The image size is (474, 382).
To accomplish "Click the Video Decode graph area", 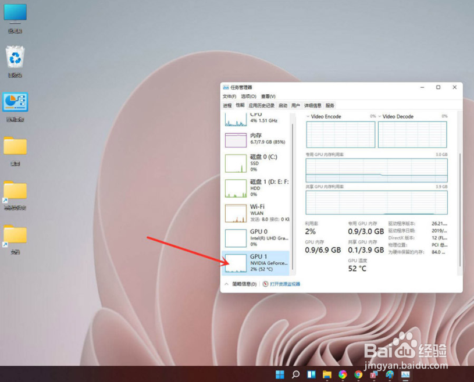I will [412, 134].
